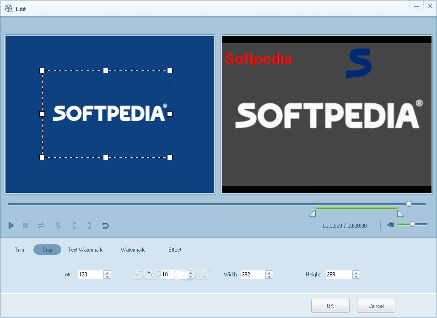Click the horizontal flip arrows icon
Image resolution: width=437 pixels, height=318 pixels.
click(41, 226)
